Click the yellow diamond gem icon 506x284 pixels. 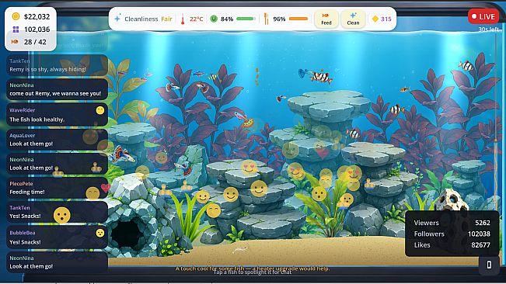coord(375,19)
